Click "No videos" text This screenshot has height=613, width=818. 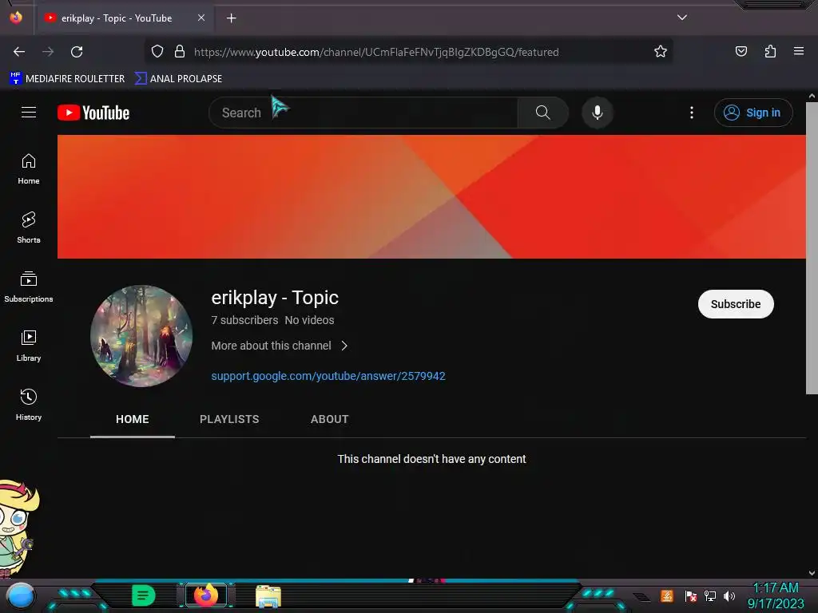309,320
